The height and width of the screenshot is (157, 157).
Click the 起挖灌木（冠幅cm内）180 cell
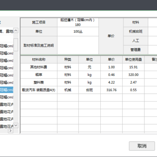click(x=78, y=22)
